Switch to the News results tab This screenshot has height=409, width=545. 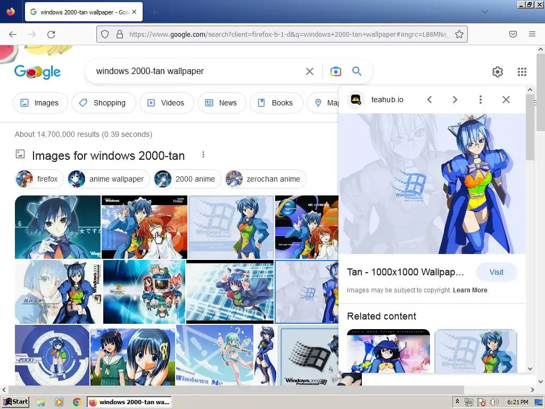tap(222, 103)
